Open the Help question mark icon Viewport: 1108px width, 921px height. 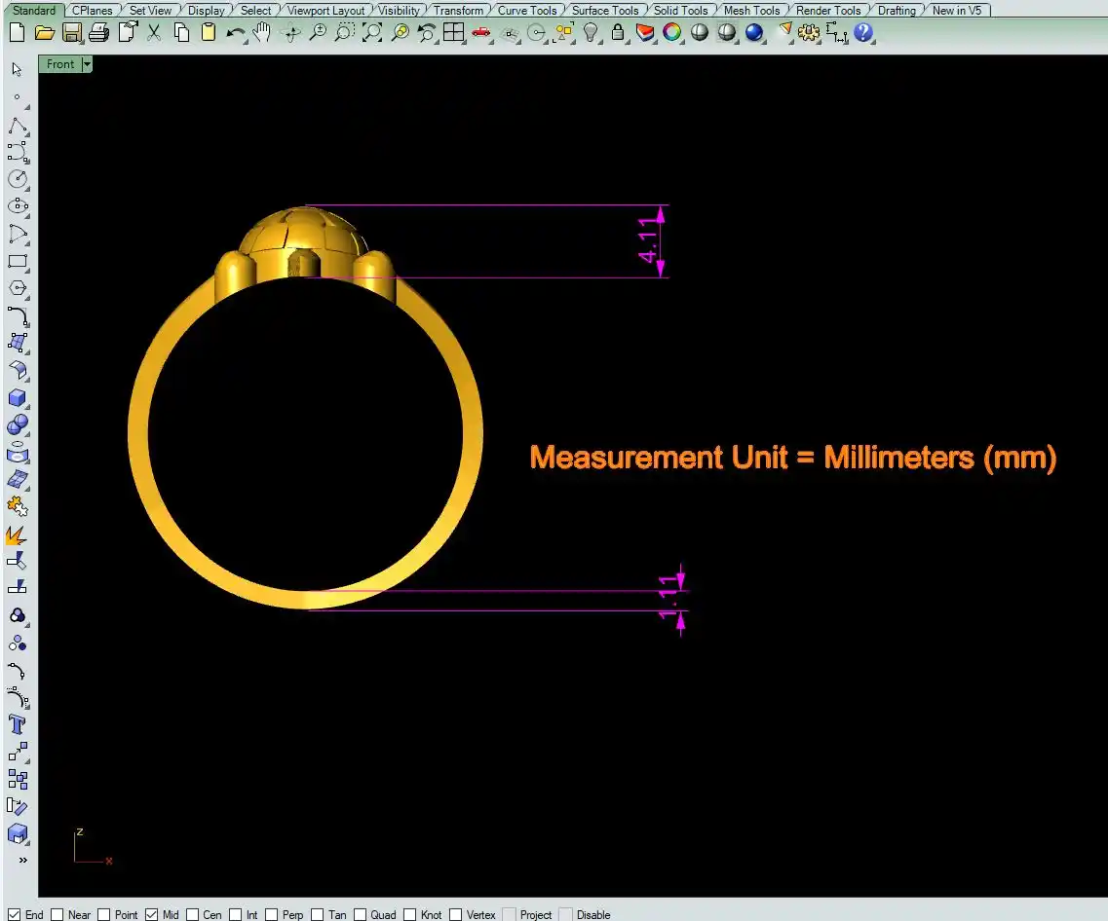pos(863,32)
